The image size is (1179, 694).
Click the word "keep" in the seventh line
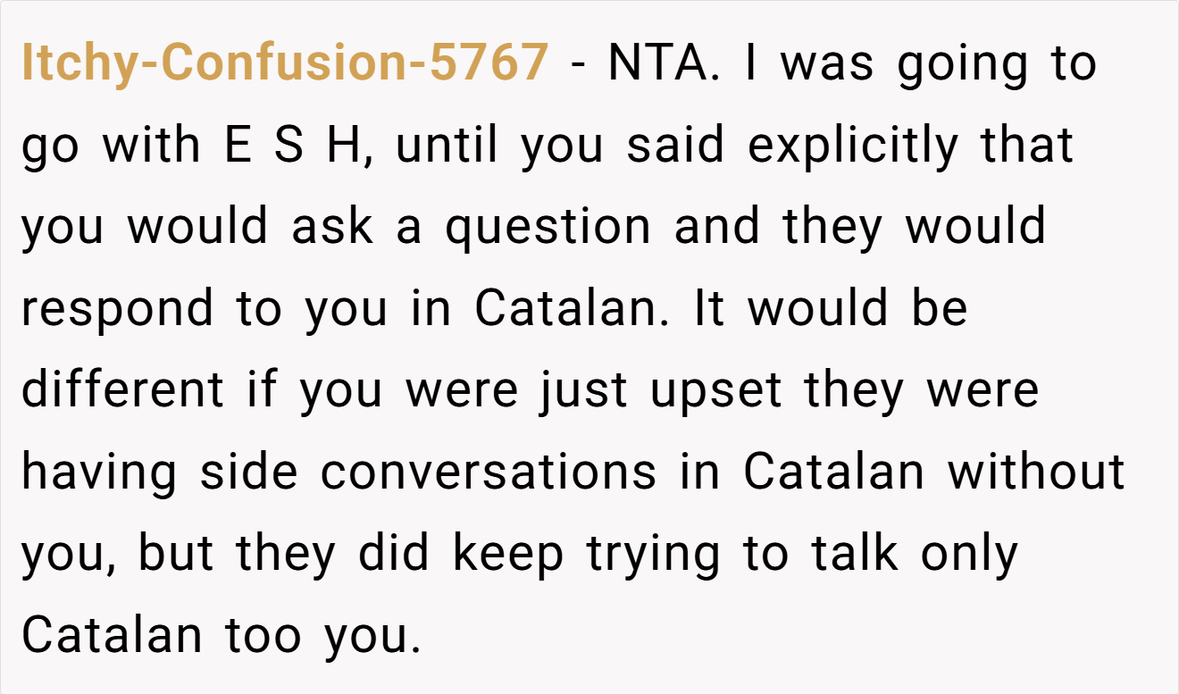coord(507,555)
